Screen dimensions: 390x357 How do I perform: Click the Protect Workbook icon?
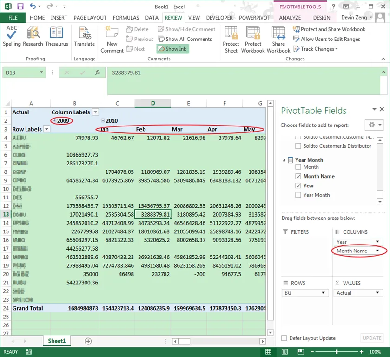253,40
